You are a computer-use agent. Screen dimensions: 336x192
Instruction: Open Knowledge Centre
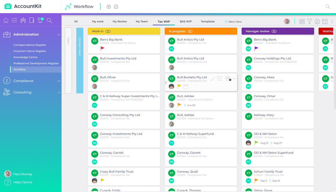point(25,57)
